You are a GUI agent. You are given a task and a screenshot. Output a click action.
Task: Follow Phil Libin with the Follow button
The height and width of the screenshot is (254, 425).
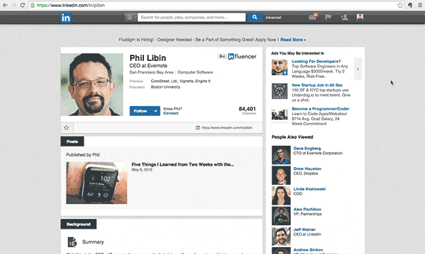tap(141, 111)
